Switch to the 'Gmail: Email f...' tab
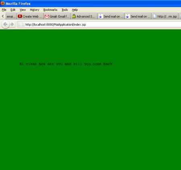181x170 pixels. pyautogui.click(x=57, y=16)
